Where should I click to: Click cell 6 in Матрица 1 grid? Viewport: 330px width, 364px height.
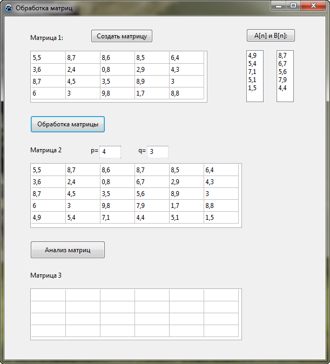pos(48,93)
